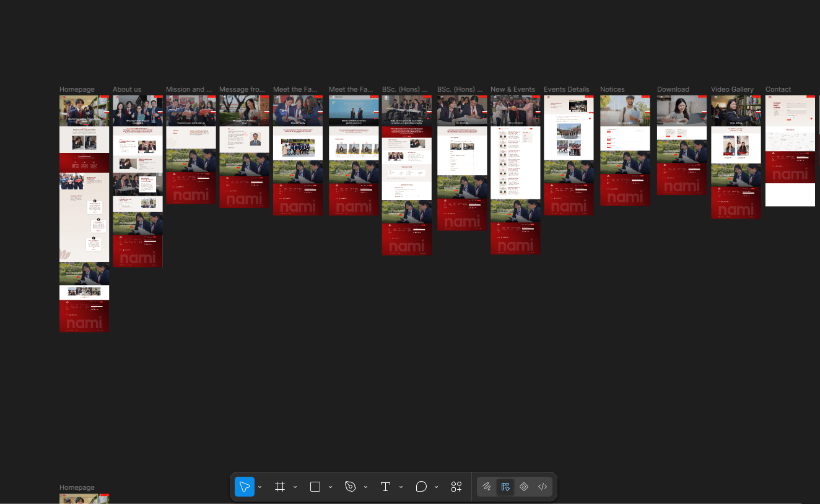820x504 pixels.
Task: Switch to Design mode
Action: click(x=505, y=487)
